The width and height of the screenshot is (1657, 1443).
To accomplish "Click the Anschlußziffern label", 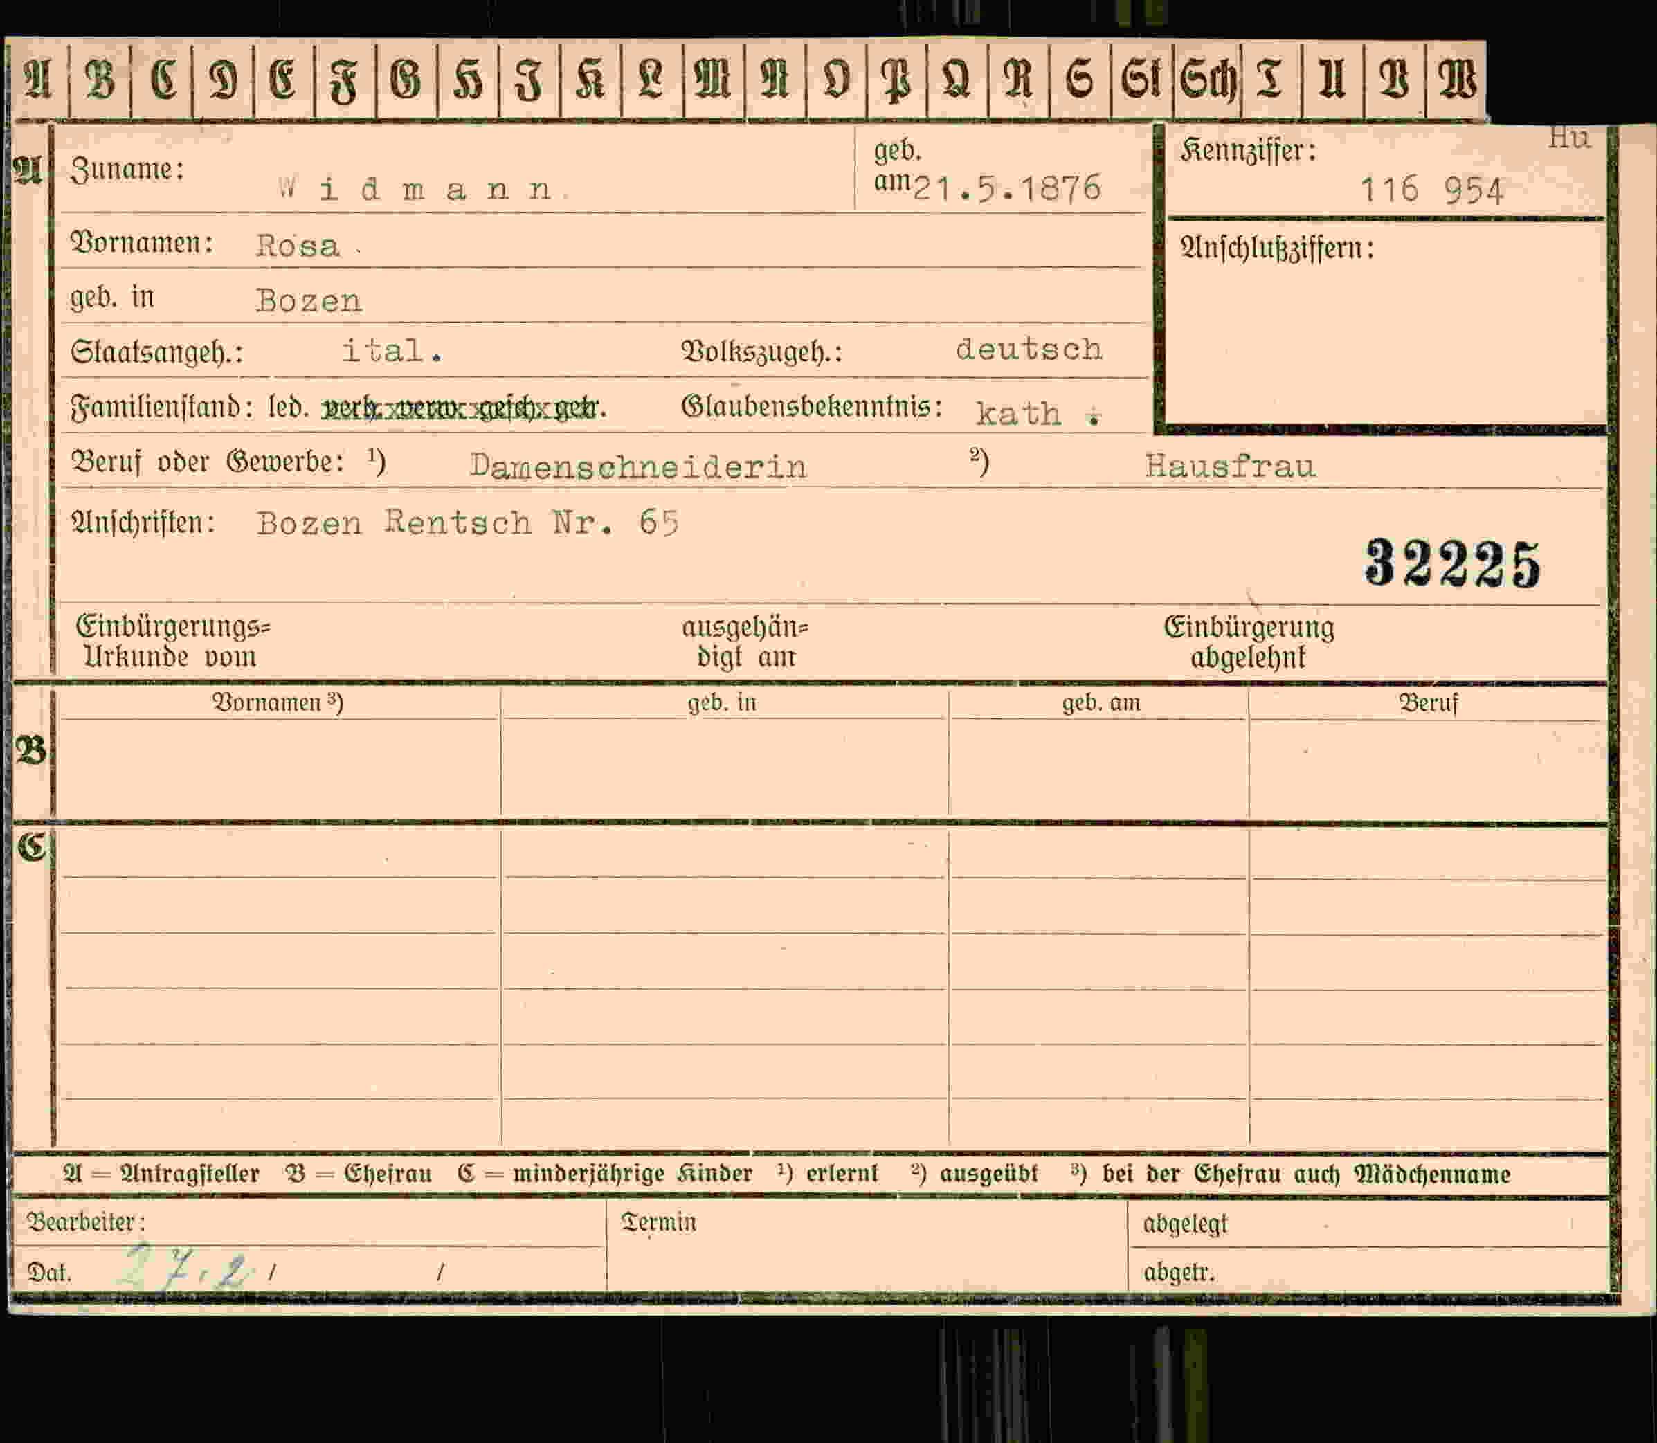I will coord(1277,248).
